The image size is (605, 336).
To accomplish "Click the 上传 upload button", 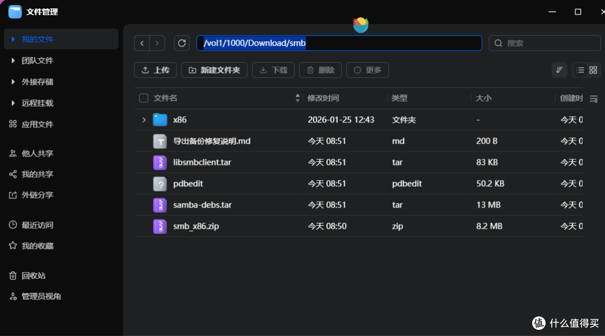I will click(156, 70).
